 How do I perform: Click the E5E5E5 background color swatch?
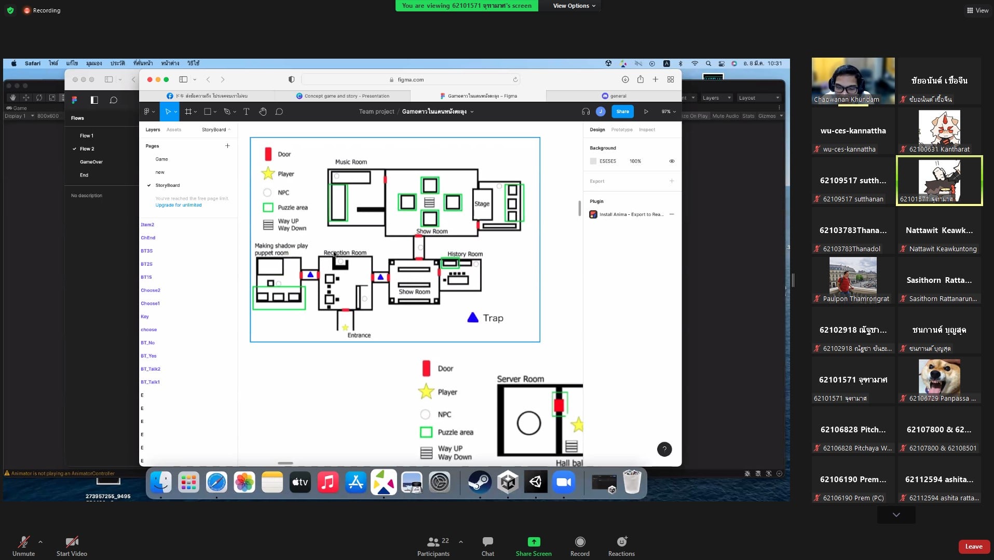click(x=593, y=161)
